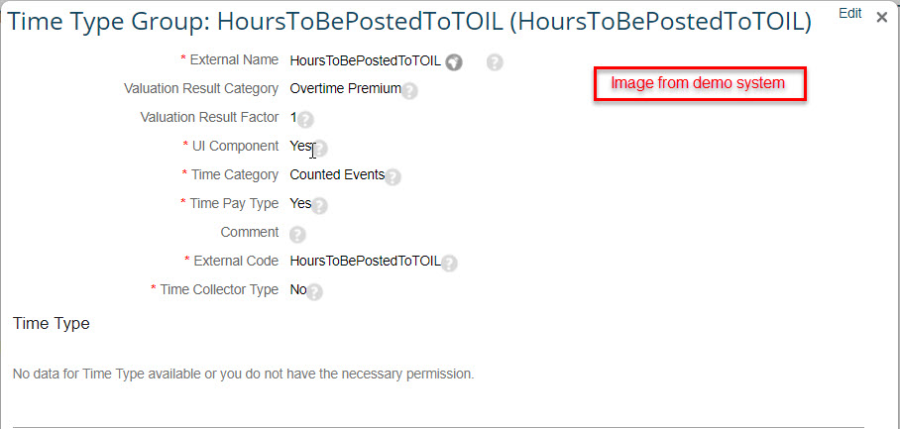Click the Counted Events time category value
The height and width of the screenshot is (429, 900).
pos(337,175)
